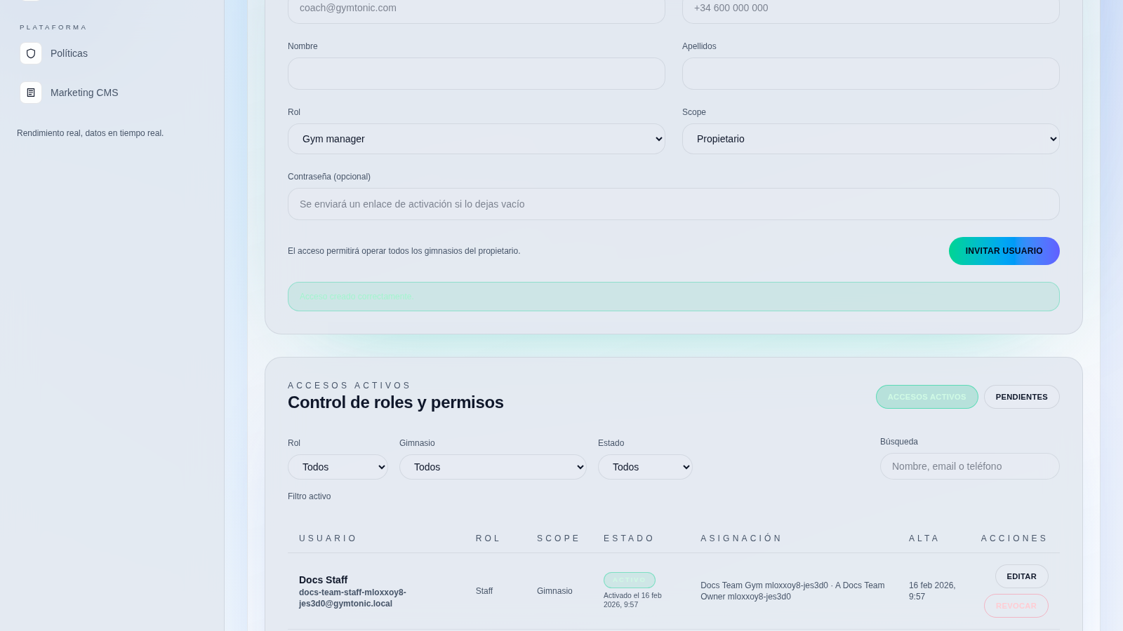Click Revocar for Docs Staff user

pyautogui.click(x=1016, y=606)
